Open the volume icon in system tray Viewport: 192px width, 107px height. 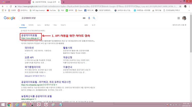176,105
